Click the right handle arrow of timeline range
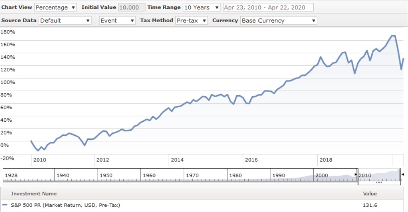Image resolution: width=408 pixels, height=212 pixels. tap(403, 174)
